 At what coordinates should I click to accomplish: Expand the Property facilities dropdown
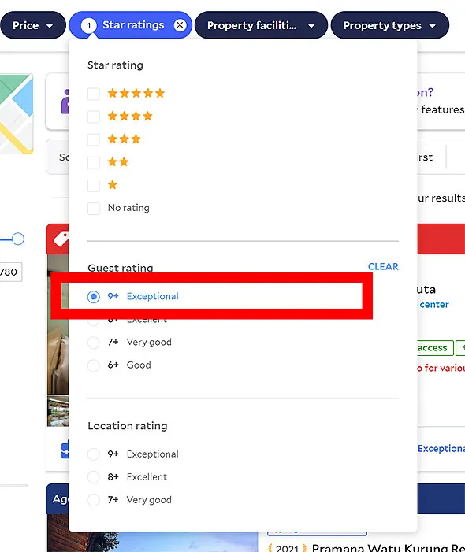tap(261, 25)
